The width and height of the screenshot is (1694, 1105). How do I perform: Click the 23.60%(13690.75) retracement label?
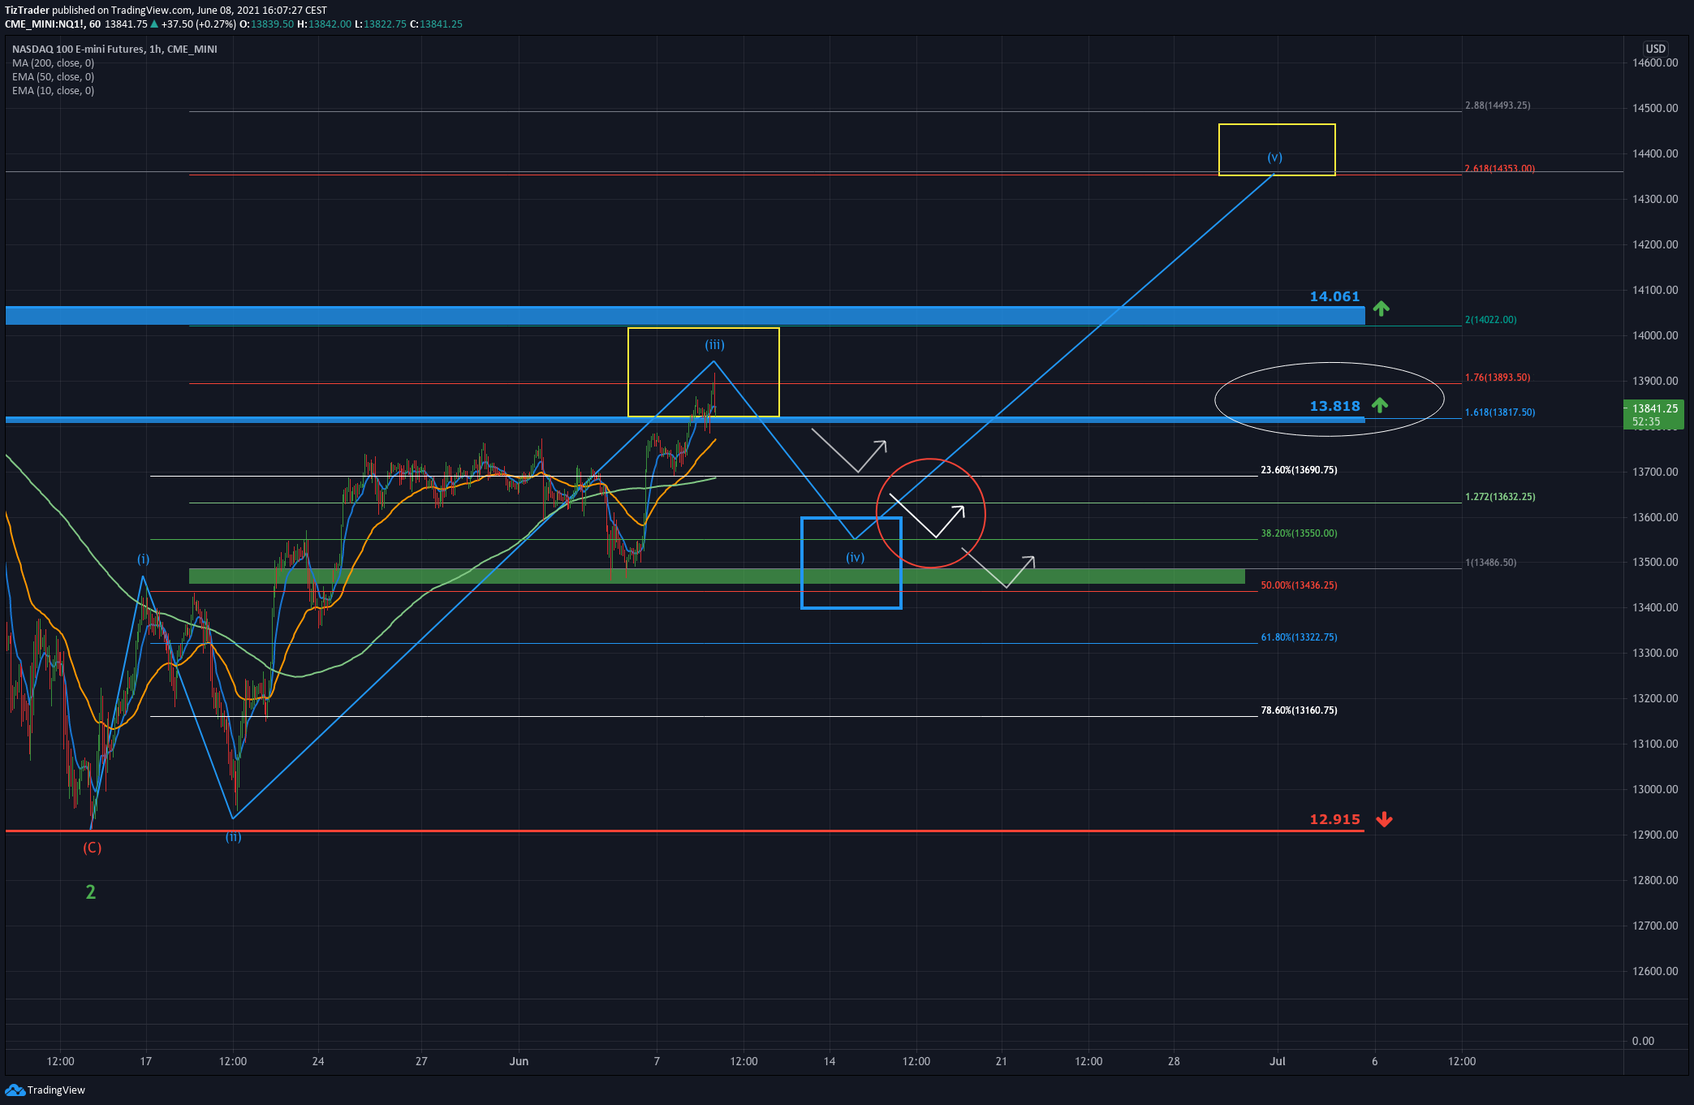coord(1299,470)
